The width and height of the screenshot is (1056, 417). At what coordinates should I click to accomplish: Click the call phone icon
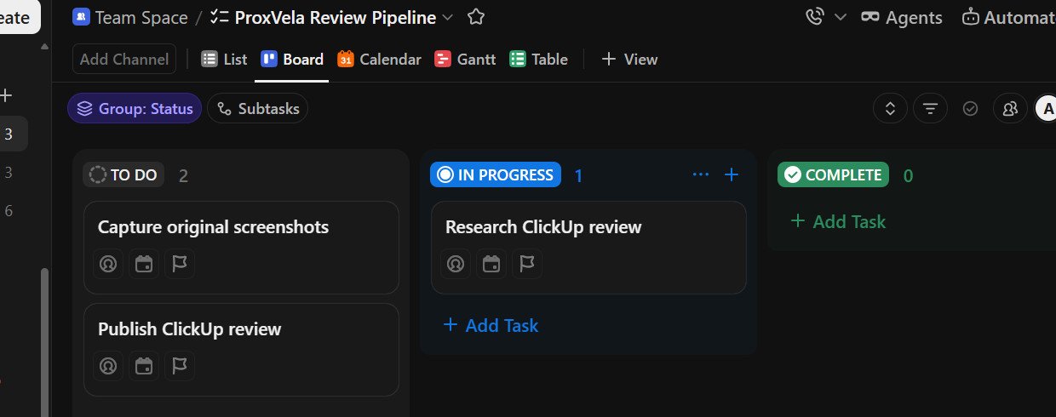[814, 17]
